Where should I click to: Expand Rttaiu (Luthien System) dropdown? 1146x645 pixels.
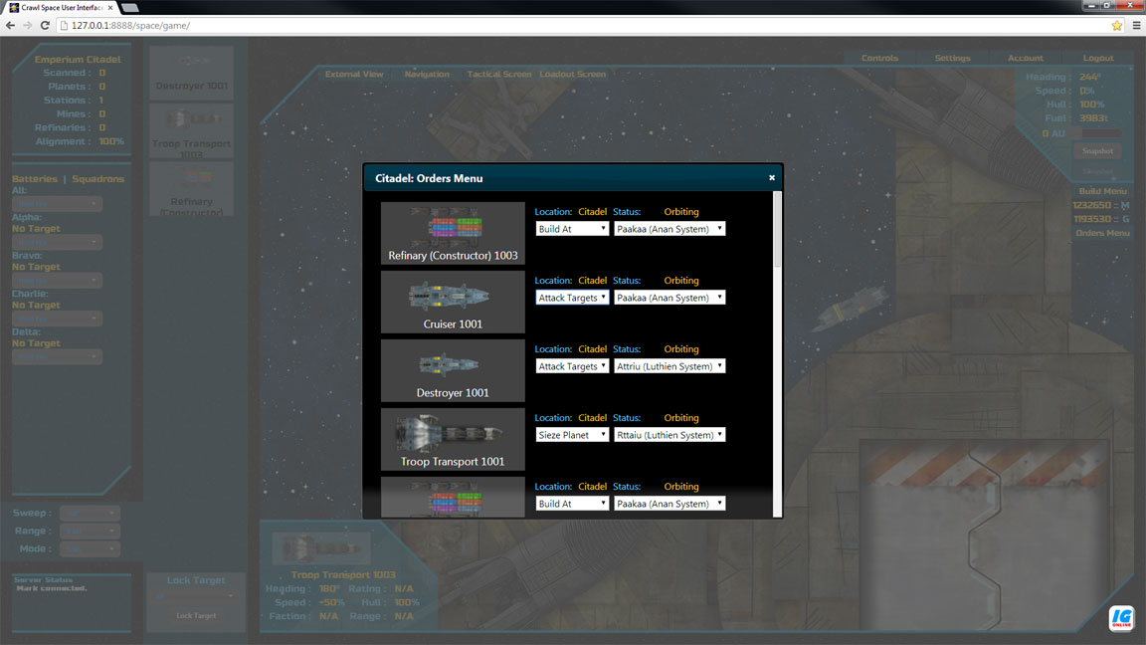669,435
